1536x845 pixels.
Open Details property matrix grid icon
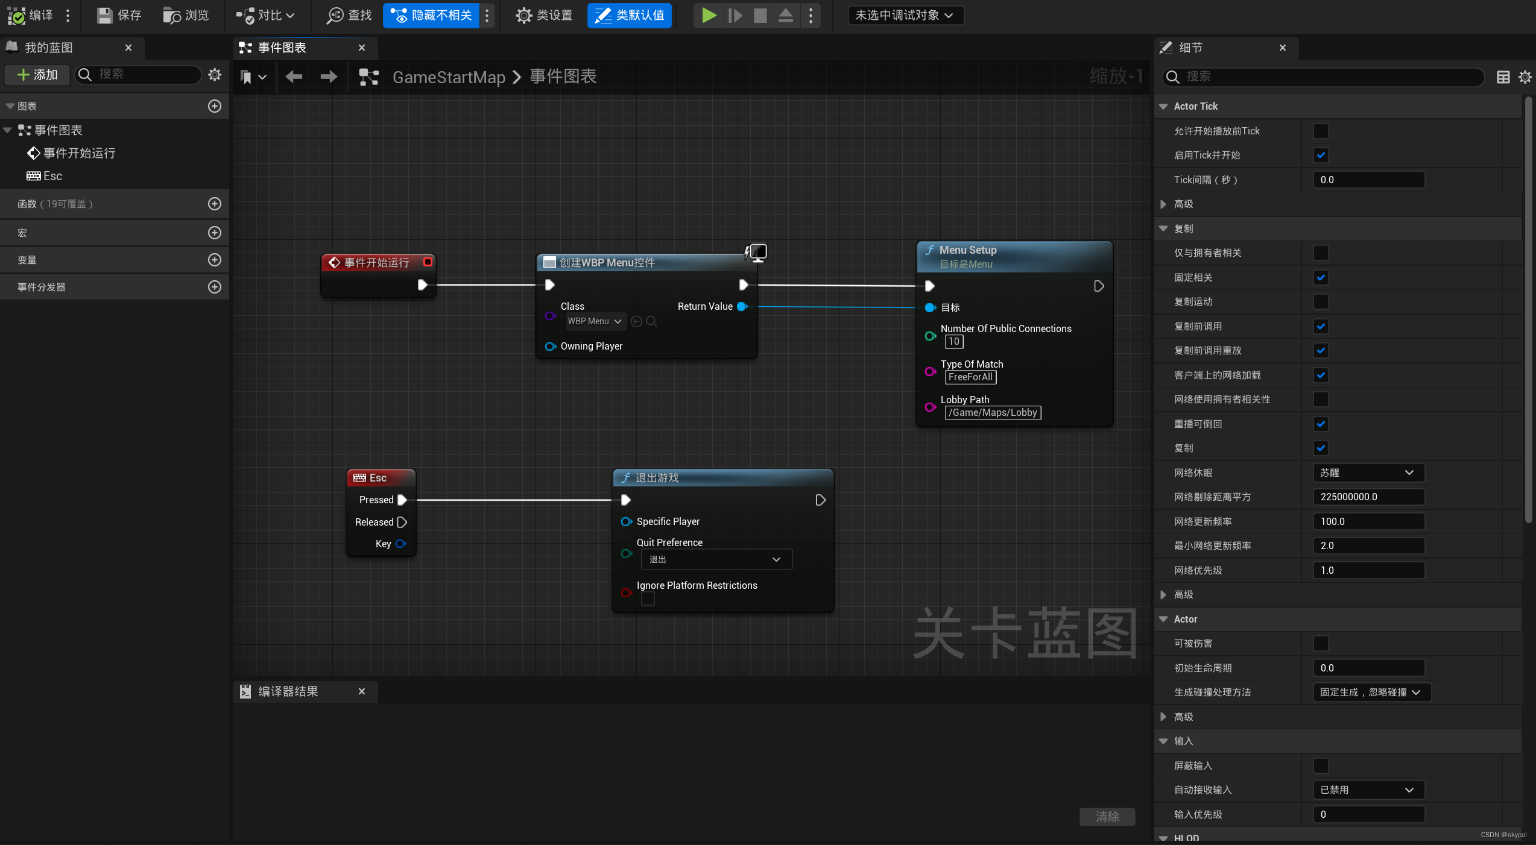tap(1503, 77)
